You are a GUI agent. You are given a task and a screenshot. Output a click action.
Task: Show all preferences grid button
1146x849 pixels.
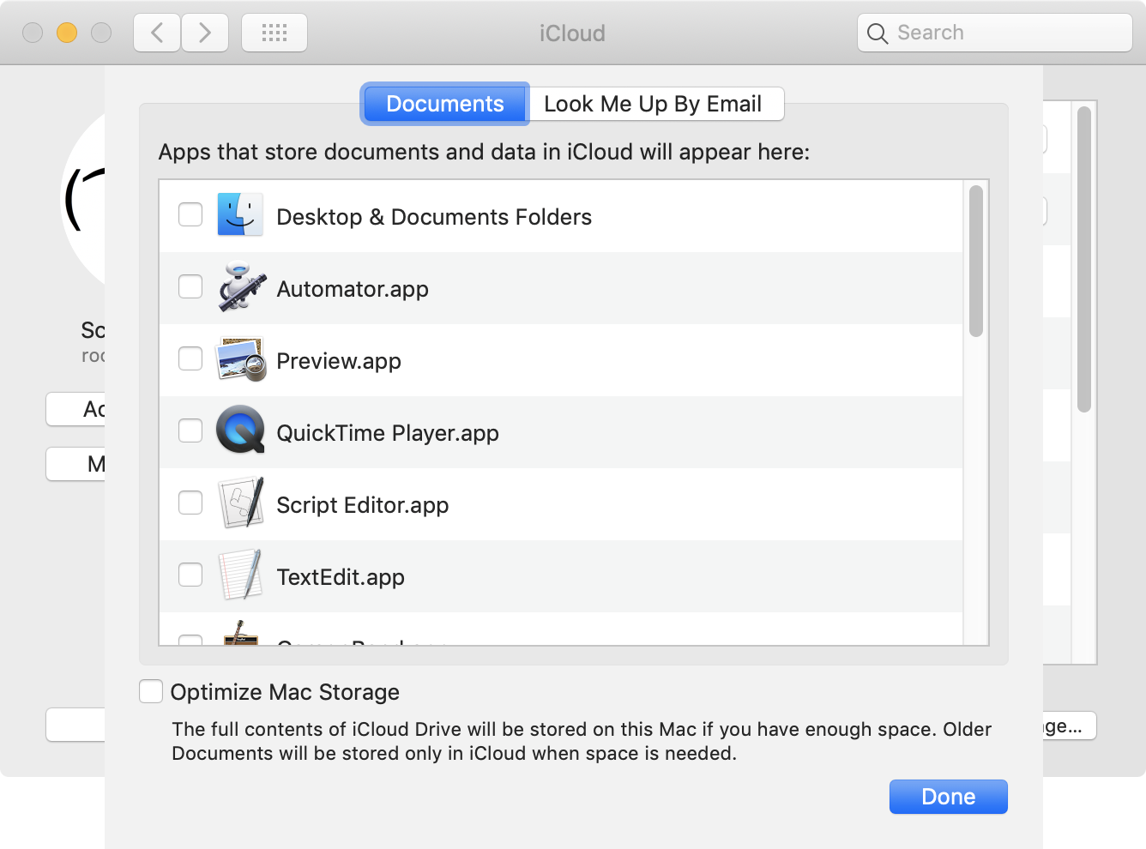[274, 33]
